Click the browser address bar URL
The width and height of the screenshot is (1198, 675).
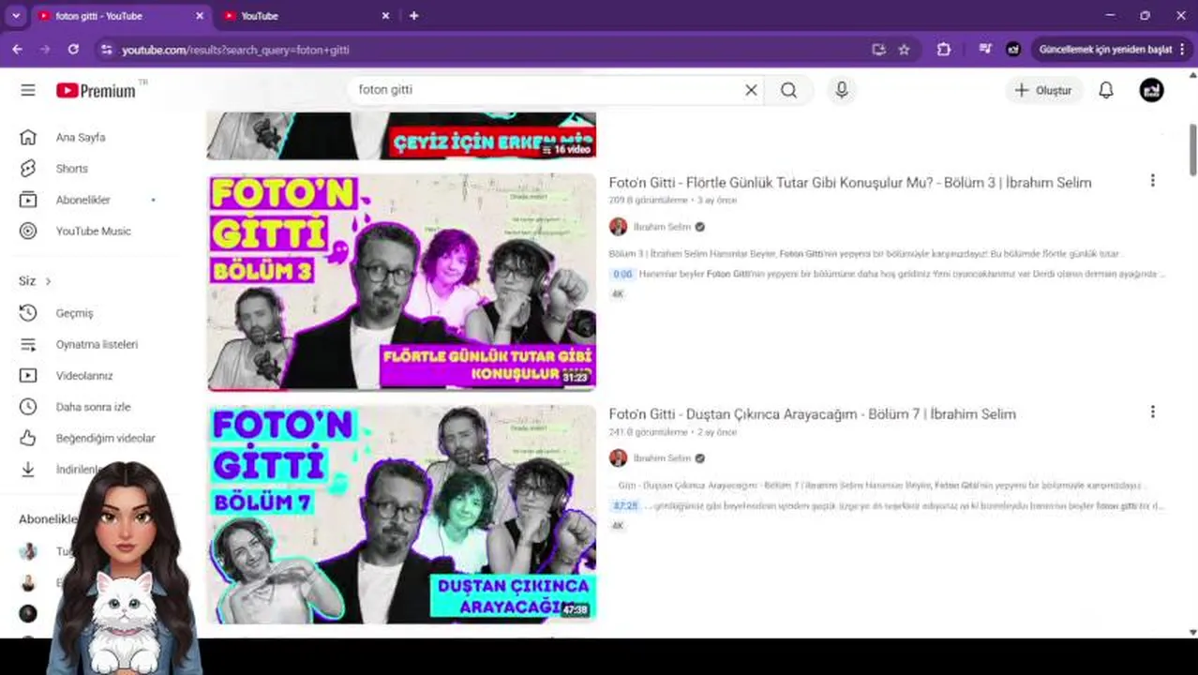pyautogui.click(x=235, y=50)
